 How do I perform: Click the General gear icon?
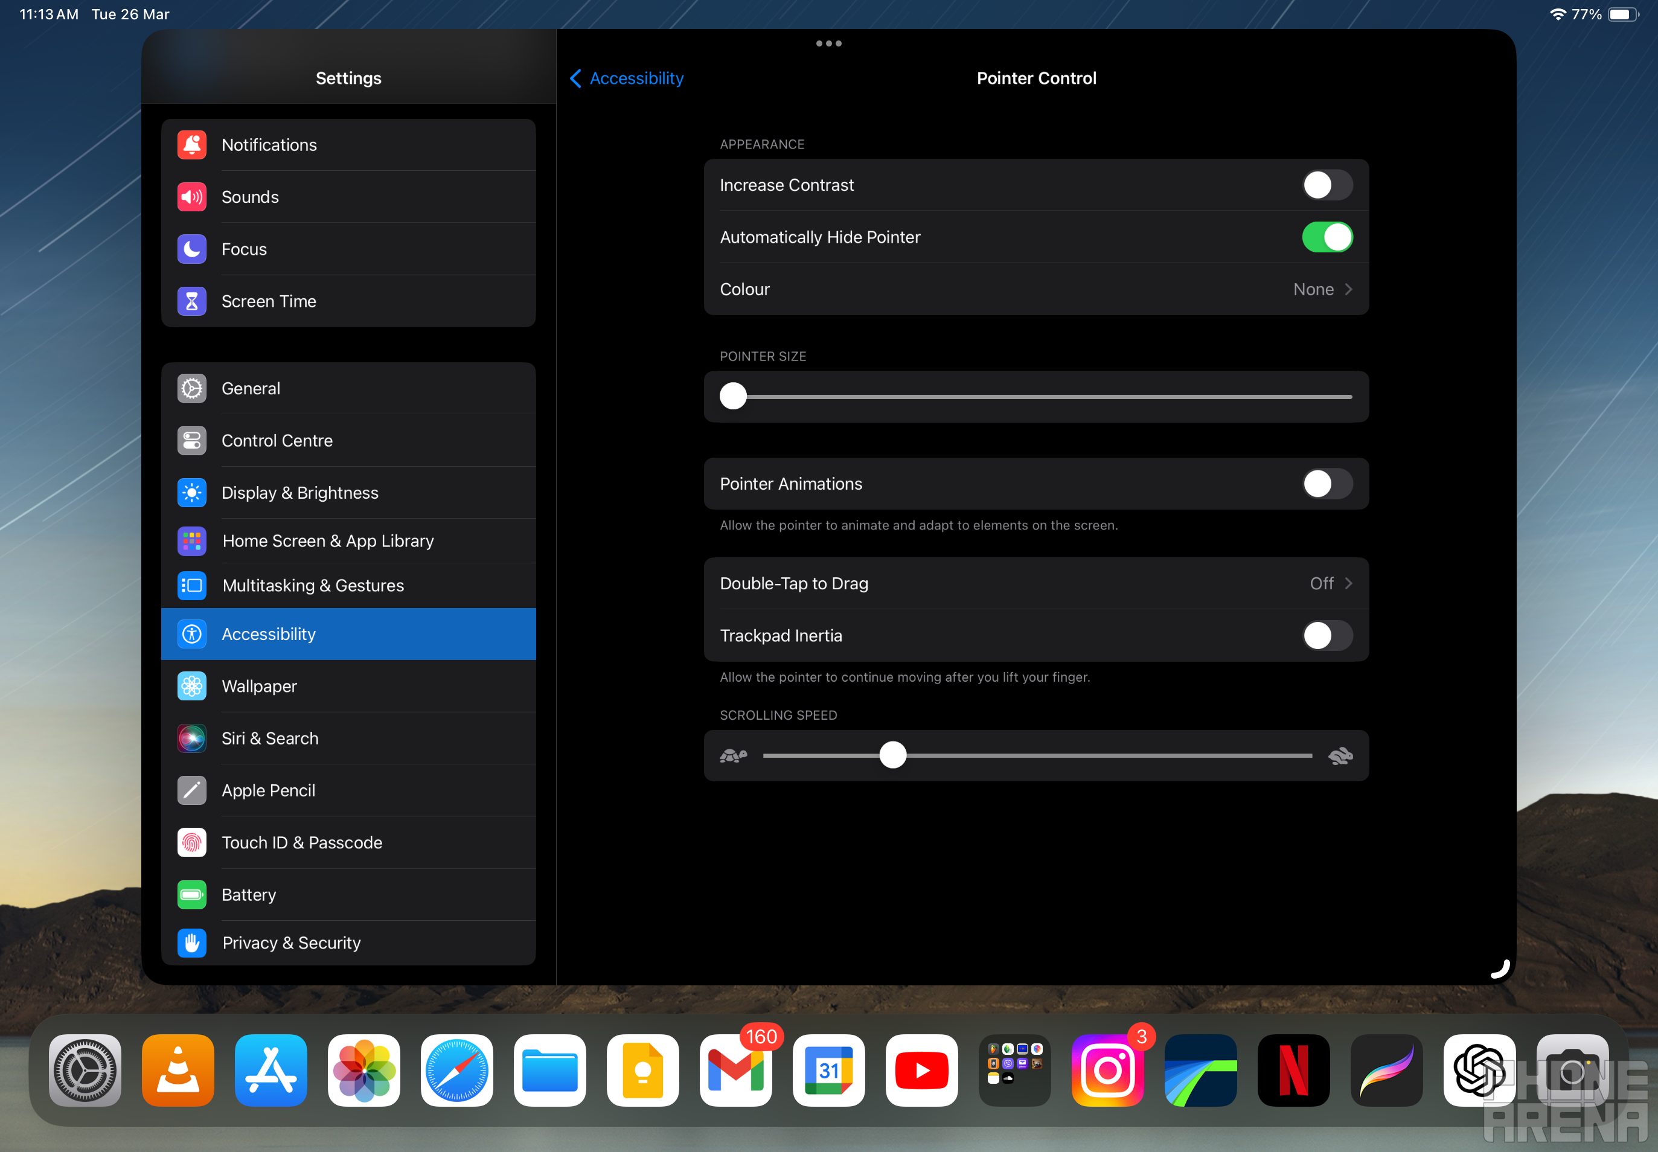[x=192, y=388]
